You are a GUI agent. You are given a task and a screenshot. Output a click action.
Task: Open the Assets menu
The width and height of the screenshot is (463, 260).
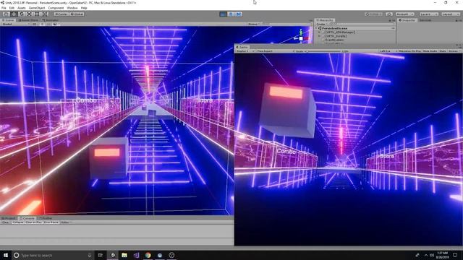(x=22, y=8)
